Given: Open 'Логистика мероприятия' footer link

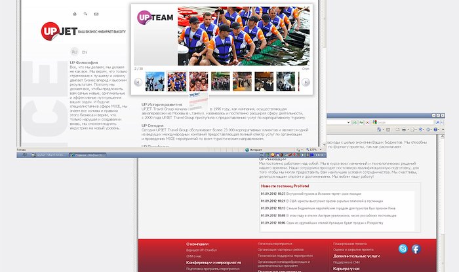Looking at the screenshot, I should point(275,244).
